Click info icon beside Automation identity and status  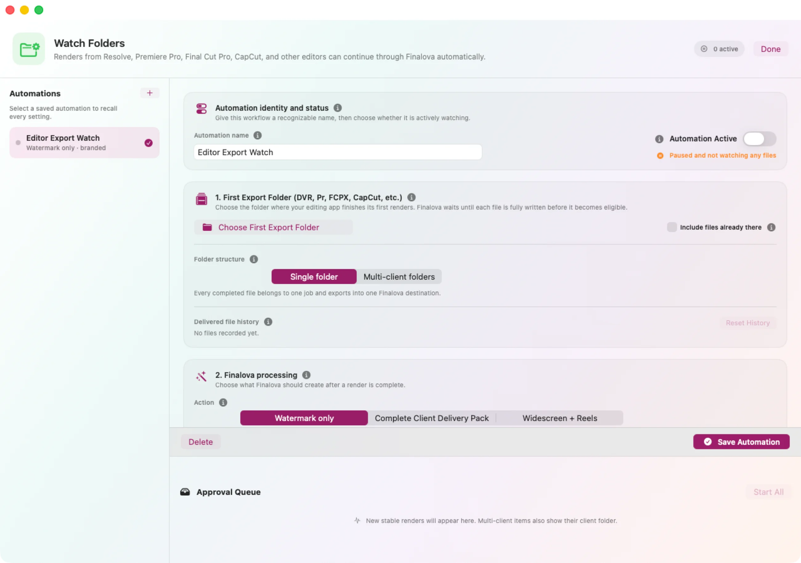point(337,108)
